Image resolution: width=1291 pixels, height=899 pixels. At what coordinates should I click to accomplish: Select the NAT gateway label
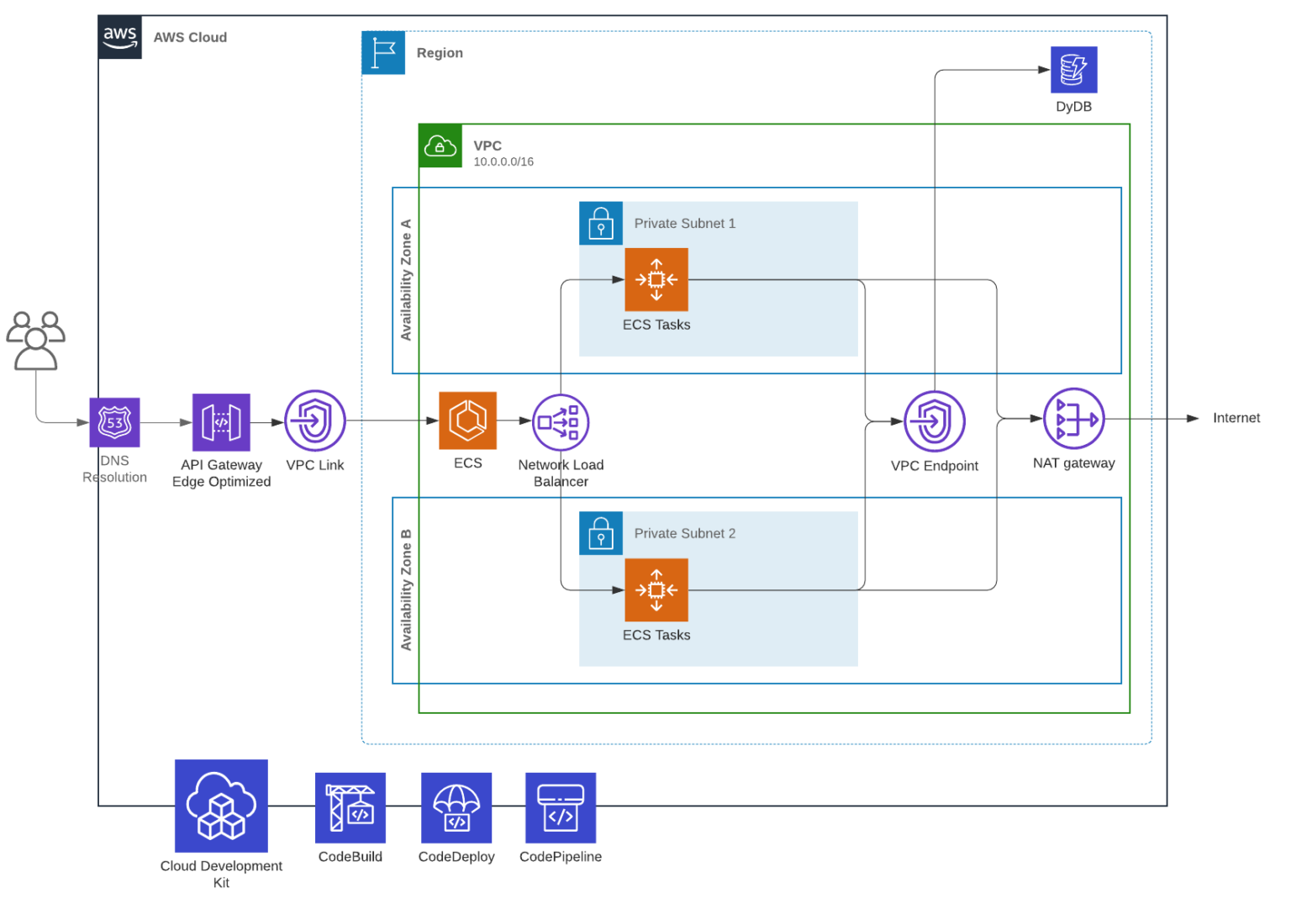click(1074, 463)
